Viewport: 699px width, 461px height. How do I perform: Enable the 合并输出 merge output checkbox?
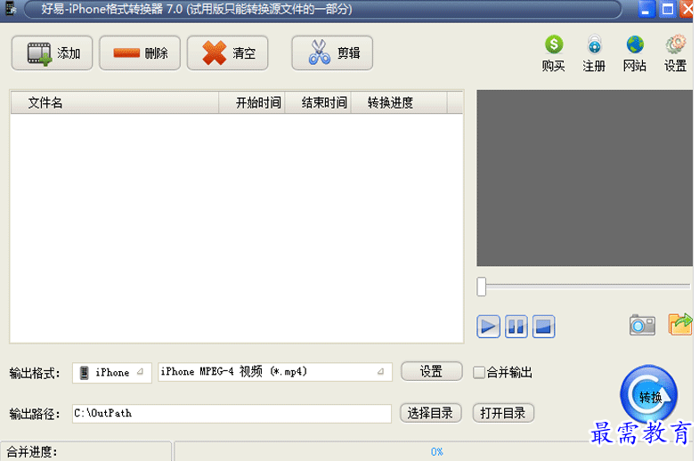pos(479,372)
